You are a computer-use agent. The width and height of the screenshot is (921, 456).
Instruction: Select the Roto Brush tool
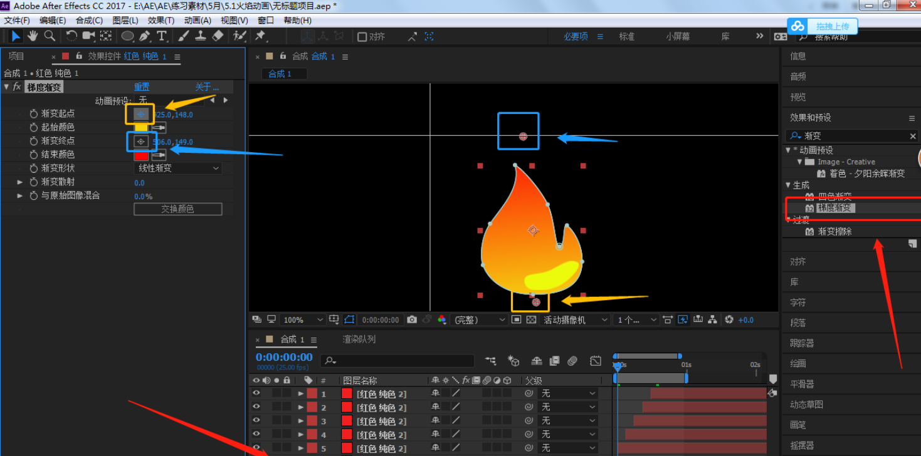(239, 36)
